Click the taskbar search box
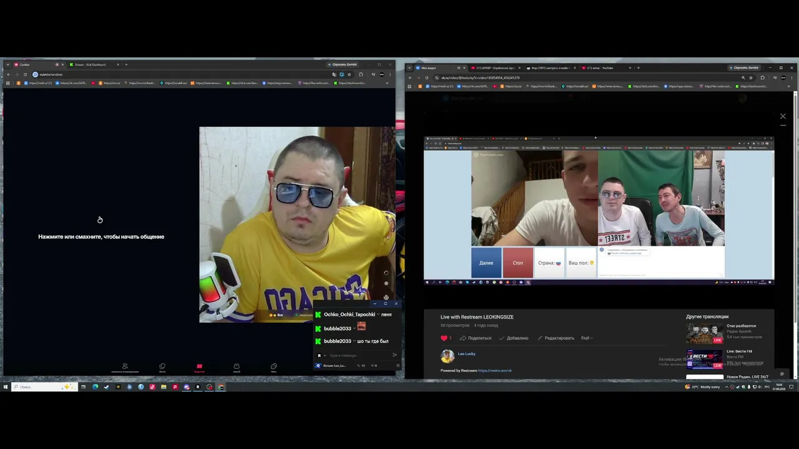This screenshot has height=449, width=799. coord(45,387)
